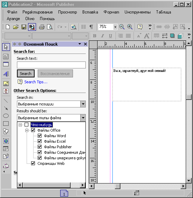Open the AutoShapes tool

point(6,131)
